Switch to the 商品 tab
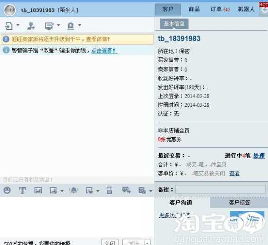268x245 pixels. click(x=194, y=9)
